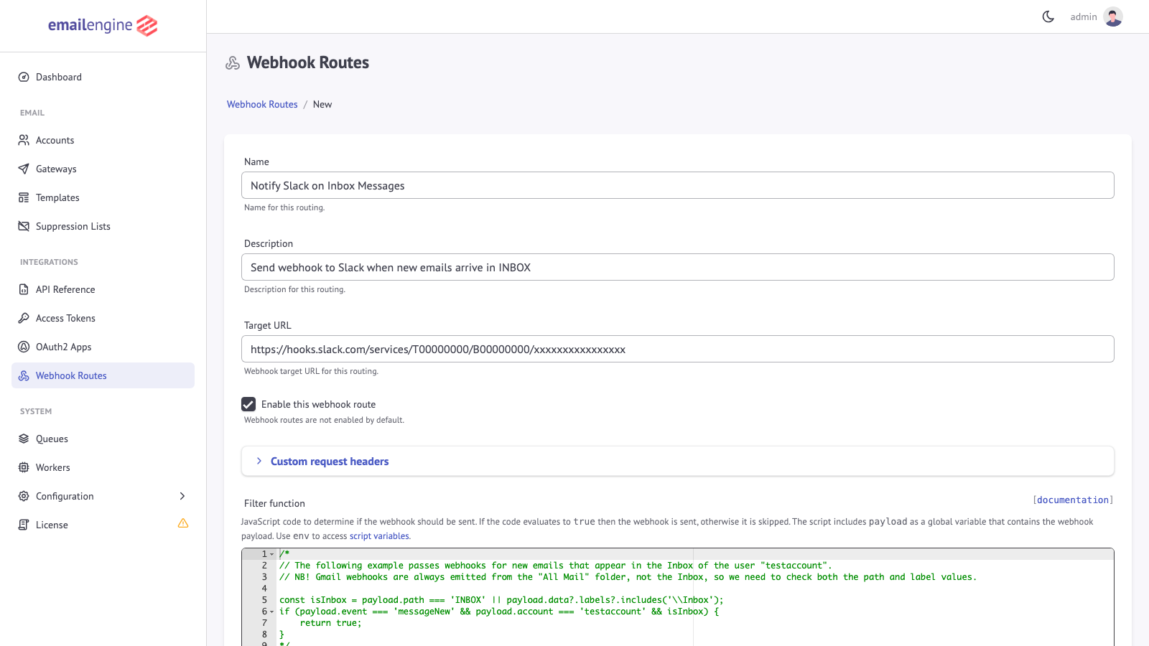
Task: Click the License warning triangle icon
Action: coord(183,523)
